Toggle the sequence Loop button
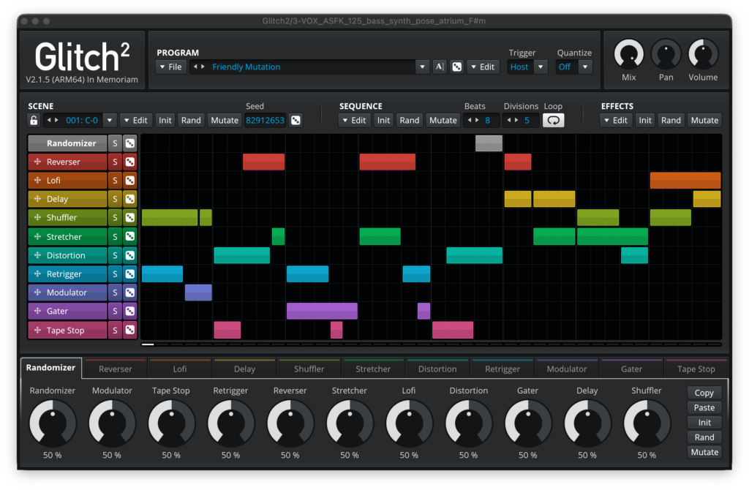The image size is (749, 490). tap(553, 121)
